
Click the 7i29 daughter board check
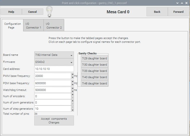[95, 58]
